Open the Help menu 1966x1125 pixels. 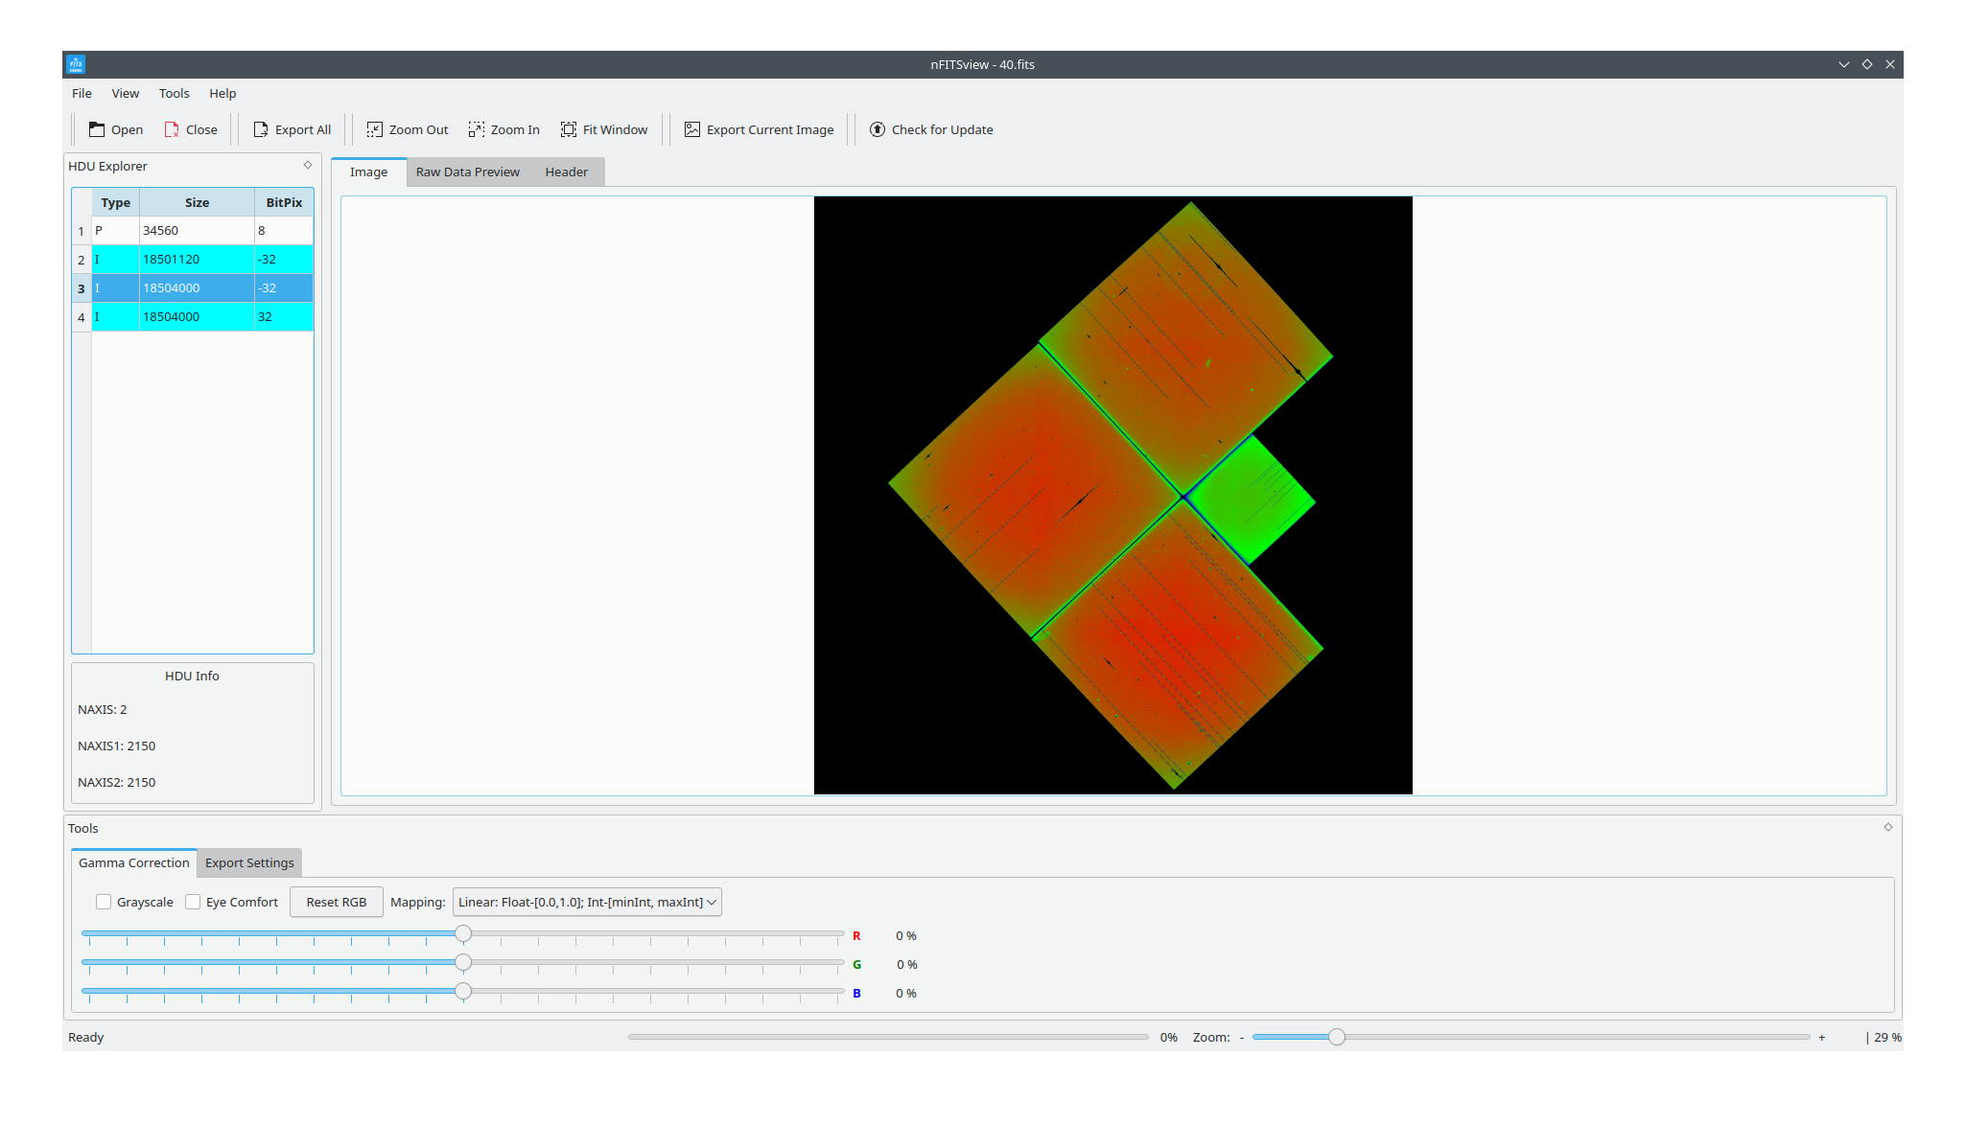click(222, 93)
